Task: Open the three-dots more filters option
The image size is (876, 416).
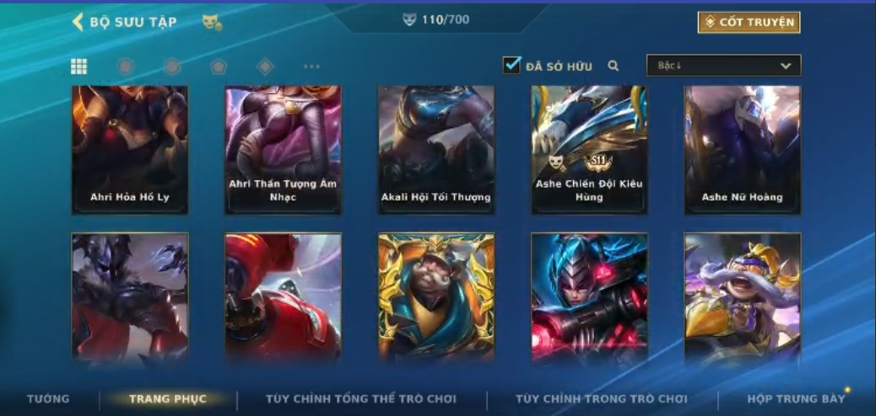Action: pos(311,67)
